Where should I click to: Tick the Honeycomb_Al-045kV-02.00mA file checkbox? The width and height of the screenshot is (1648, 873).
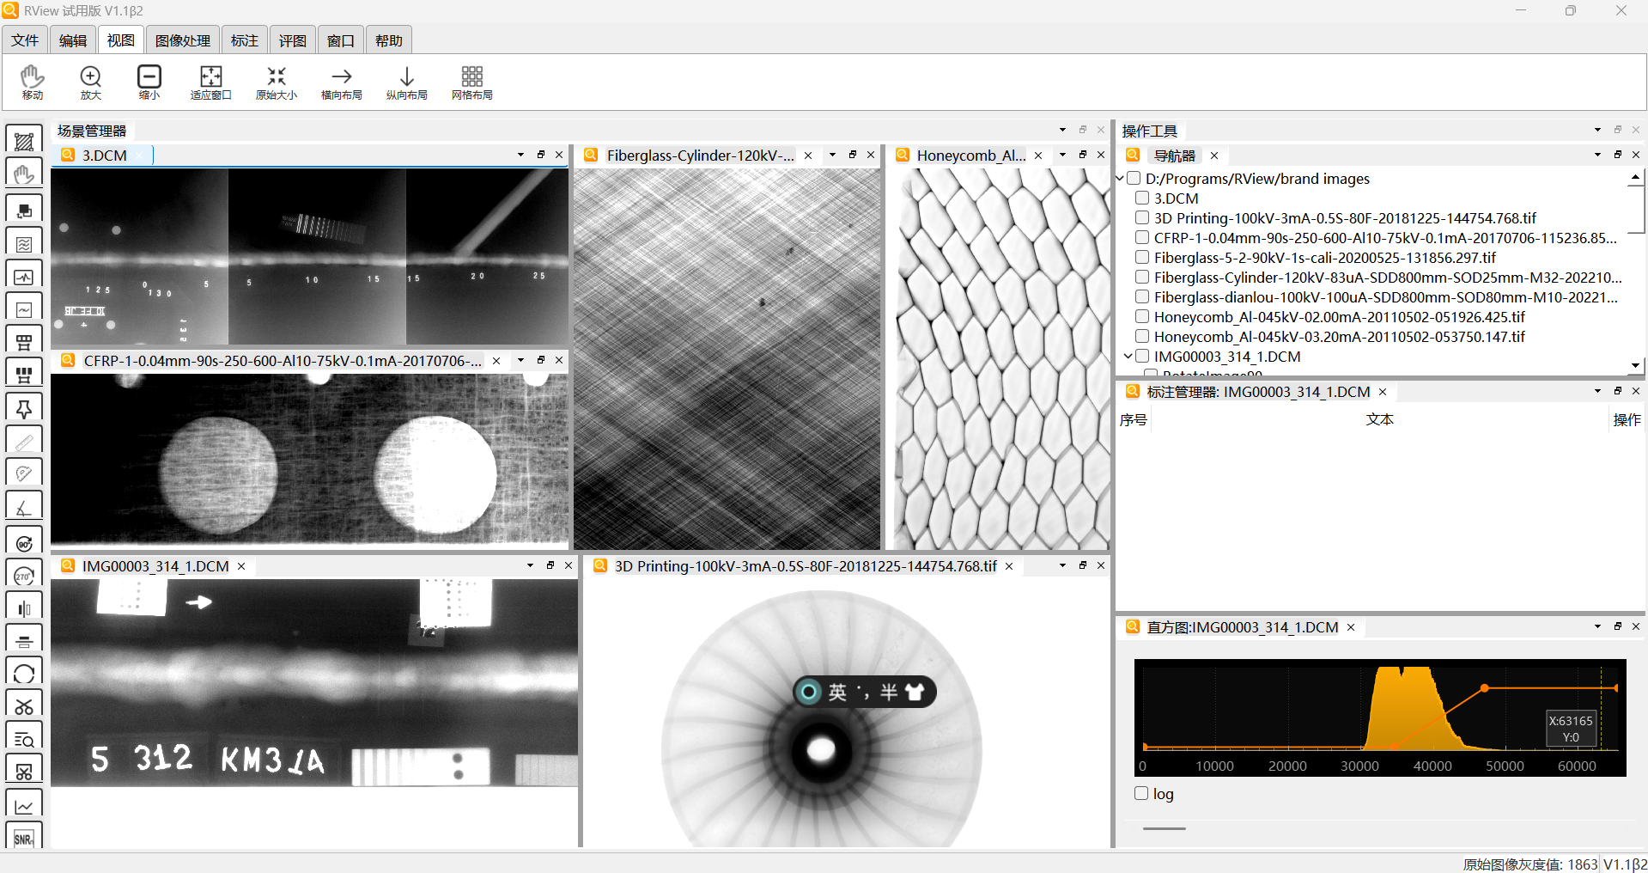coord(1142,317)
